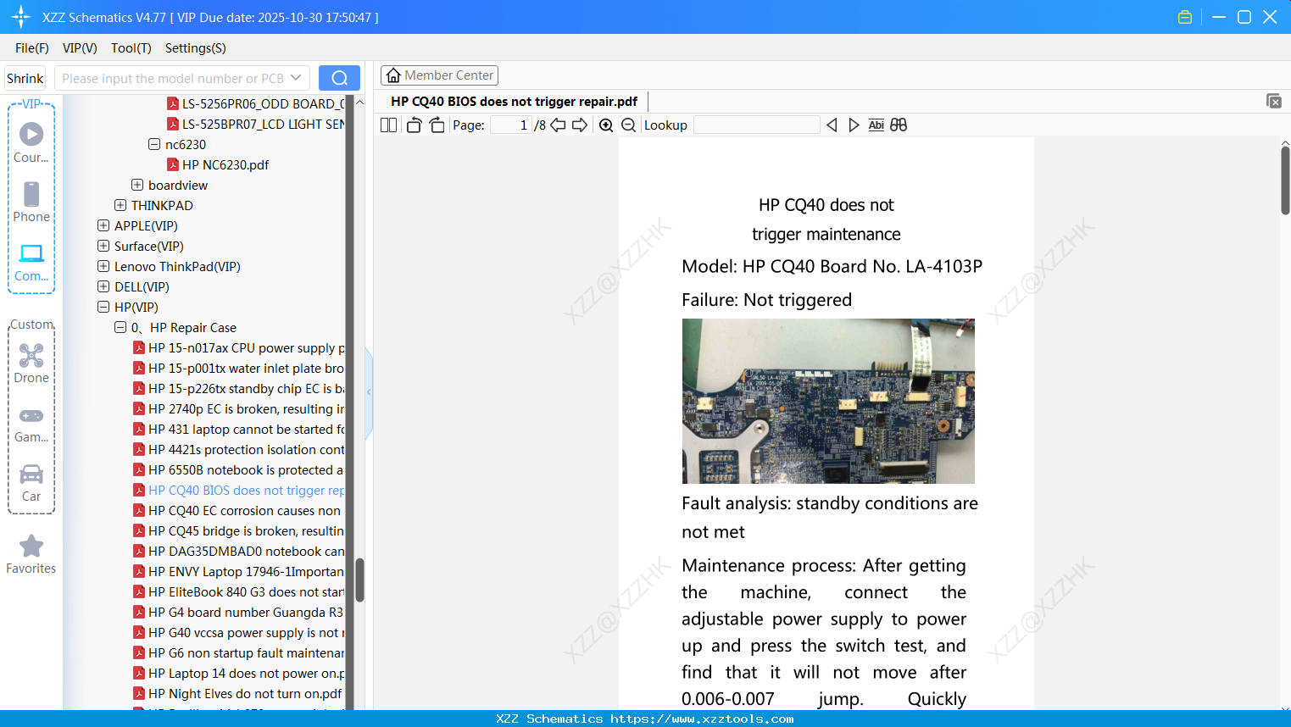Open the File(F) menu

32,48
